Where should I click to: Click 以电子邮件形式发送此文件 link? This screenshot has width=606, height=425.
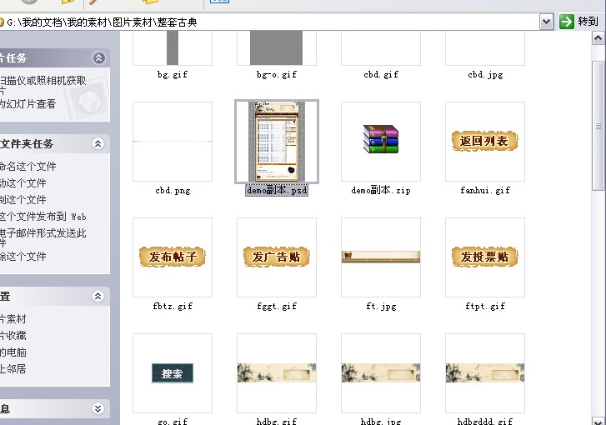pyautogui.click(x=43, y=237)
